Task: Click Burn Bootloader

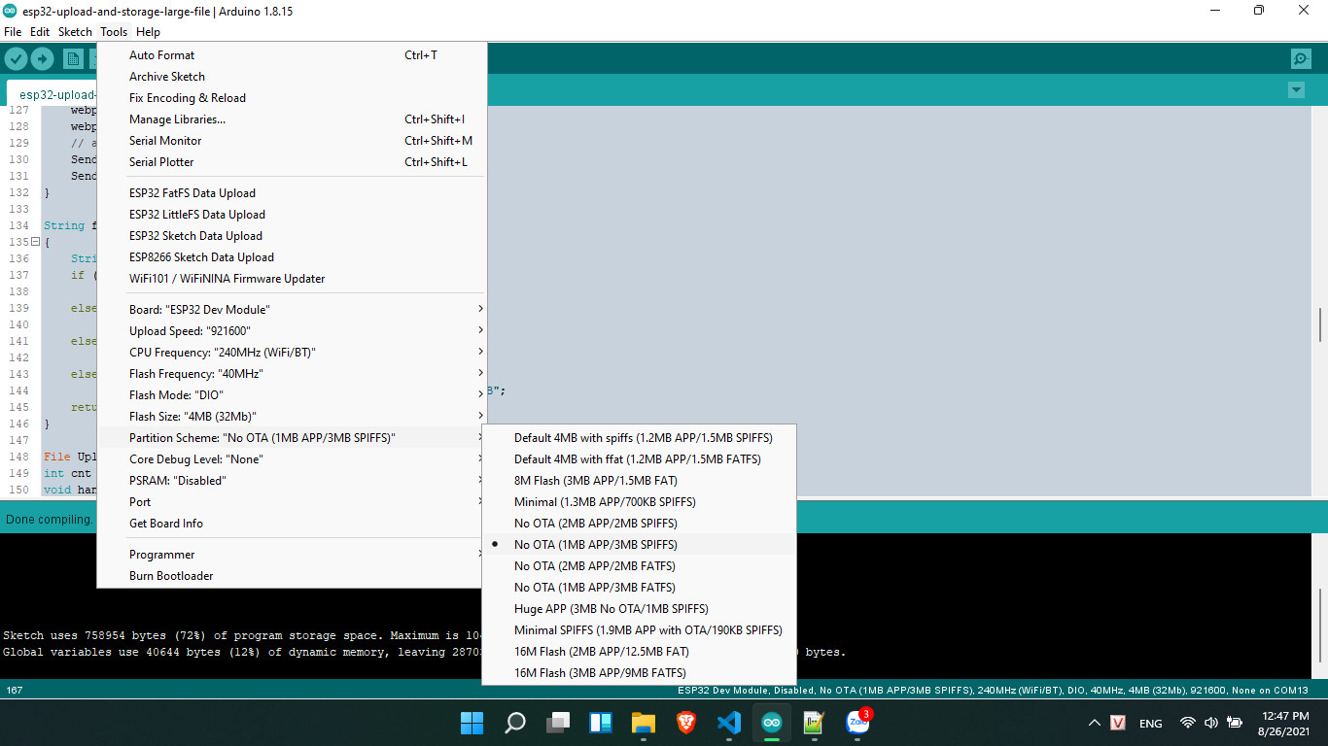Action: [292, 576]
